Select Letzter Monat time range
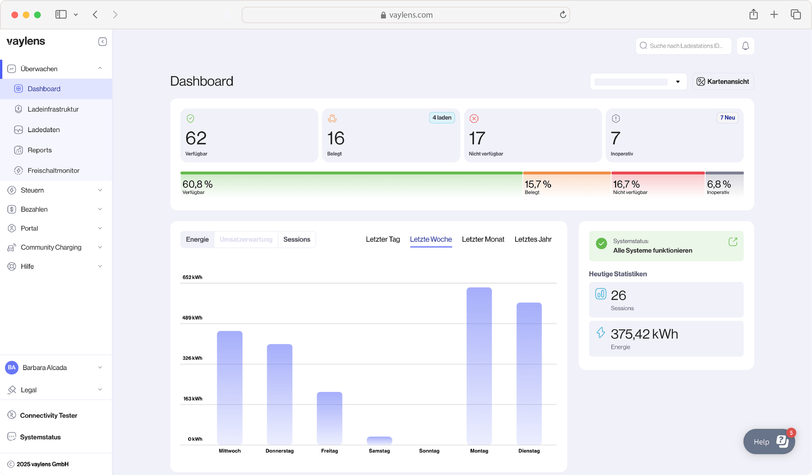Viewport: 812px width, 475px height. coord(483,239)
